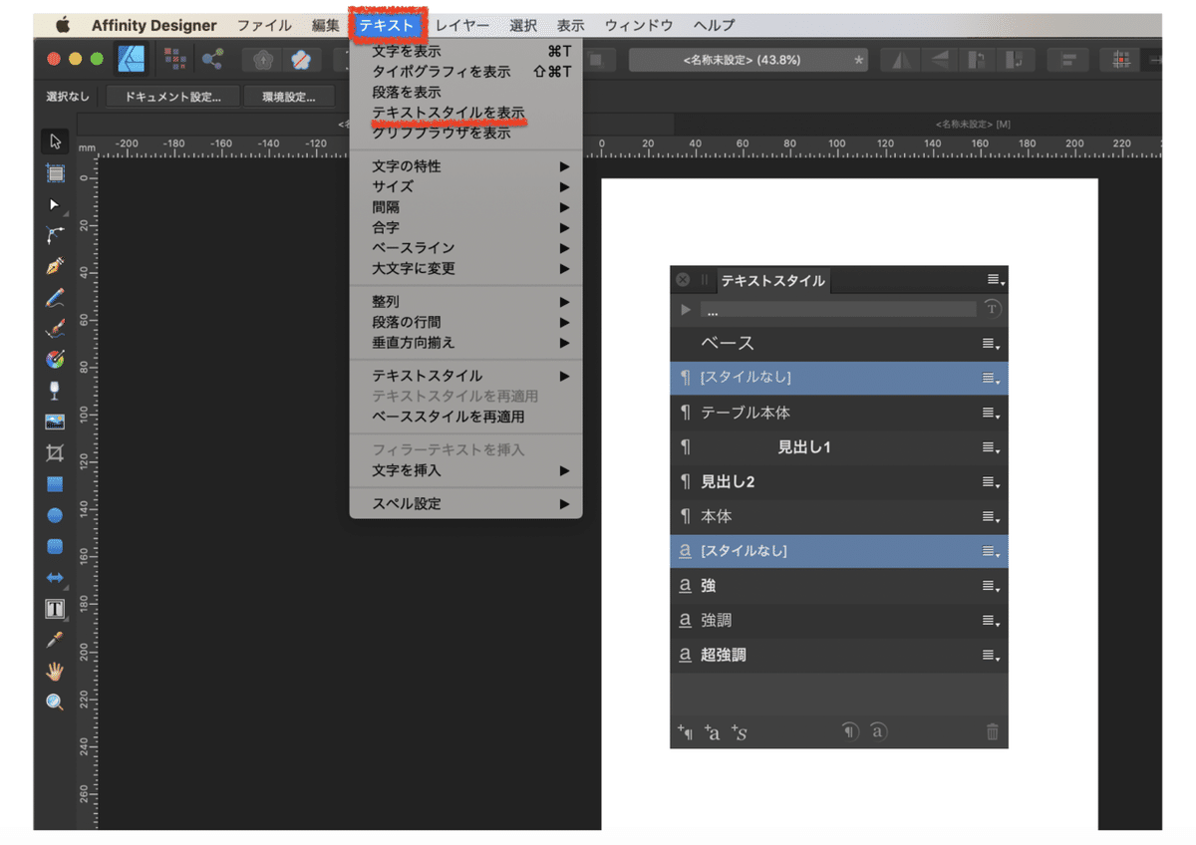Screen dimensions: 1196x845
Task: Expand current style disclosure triangle
Action: click(685, 310)
